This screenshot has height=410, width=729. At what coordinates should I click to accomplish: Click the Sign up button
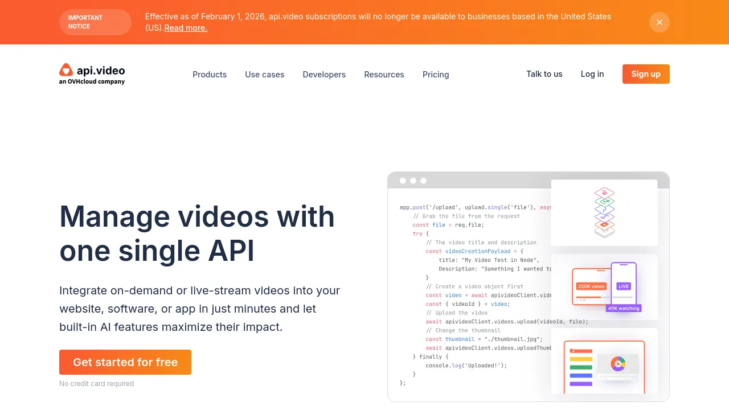click(646, 74)
